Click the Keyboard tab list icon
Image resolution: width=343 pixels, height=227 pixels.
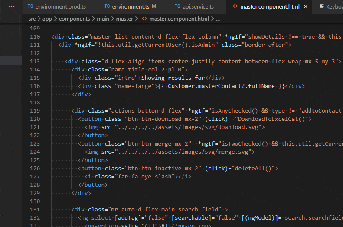pos(322,6)
